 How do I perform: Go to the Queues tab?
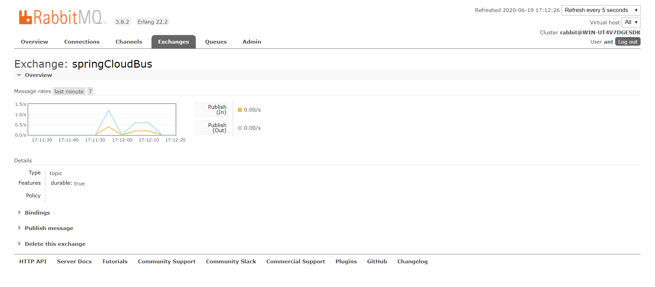[x=216, y=42]
